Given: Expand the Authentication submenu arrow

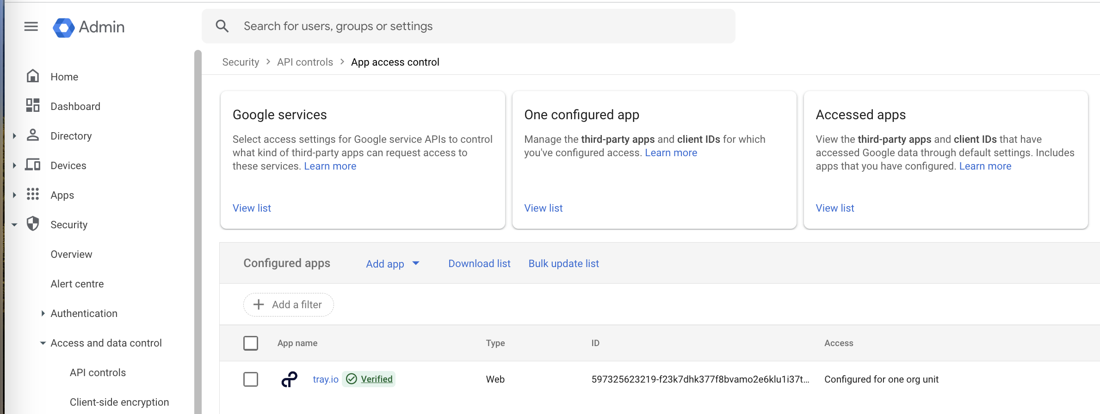Looking at the screenshot, I should tap(43, 313).
